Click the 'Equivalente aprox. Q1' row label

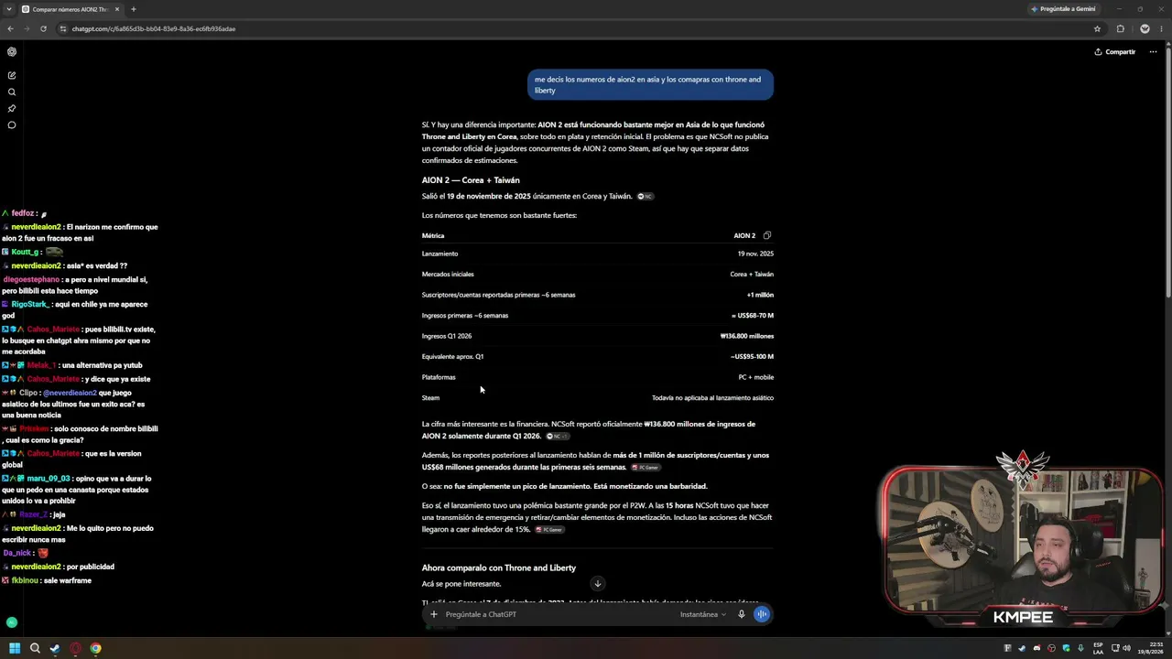click(x=452, y=357)
